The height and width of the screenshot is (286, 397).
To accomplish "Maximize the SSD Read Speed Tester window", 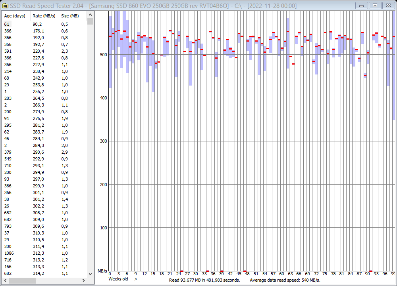I will [375, 6].
